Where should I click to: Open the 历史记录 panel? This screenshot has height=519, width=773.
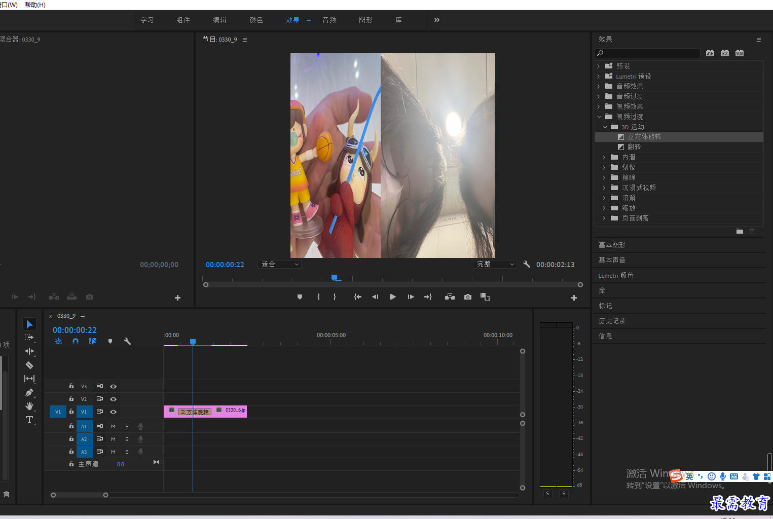point(612,321)
